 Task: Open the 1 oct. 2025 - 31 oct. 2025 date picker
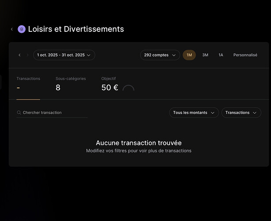(64, 55)
